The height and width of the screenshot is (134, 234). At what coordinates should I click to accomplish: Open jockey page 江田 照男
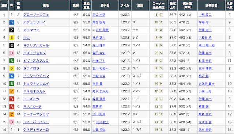pos(99,114)
